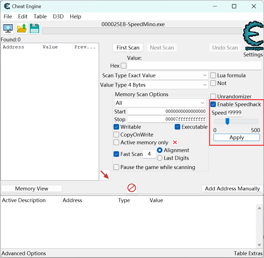264x258 pixels.
Task: Click the address list scroll up arrow
Action: pos(259,208)
